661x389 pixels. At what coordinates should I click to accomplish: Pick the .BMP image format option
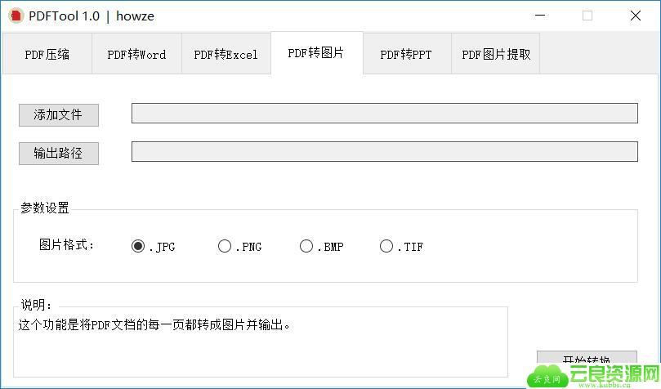[x=306, y=246]
